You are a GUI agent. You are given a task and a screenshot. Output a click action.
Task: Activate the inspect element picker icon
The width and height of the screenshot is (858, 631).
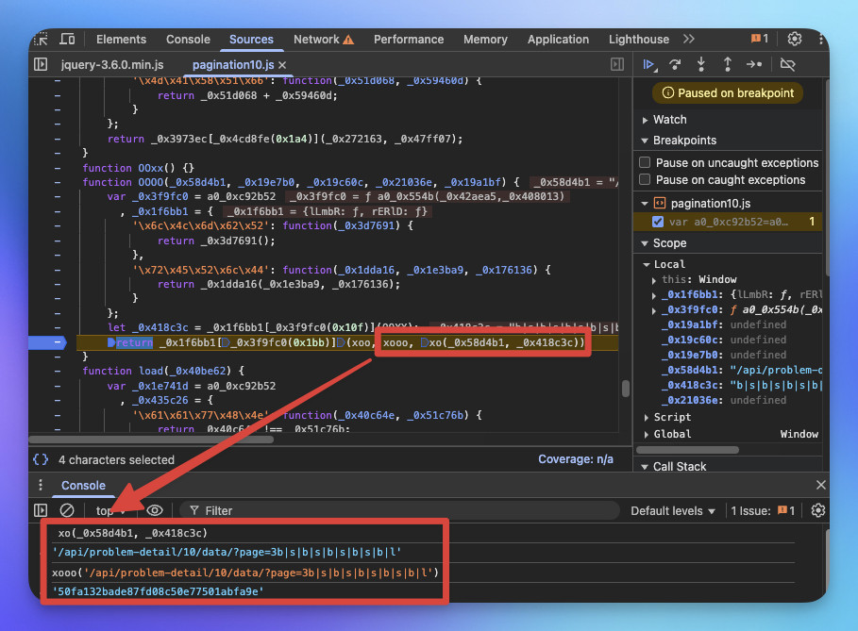click(41, 40)
